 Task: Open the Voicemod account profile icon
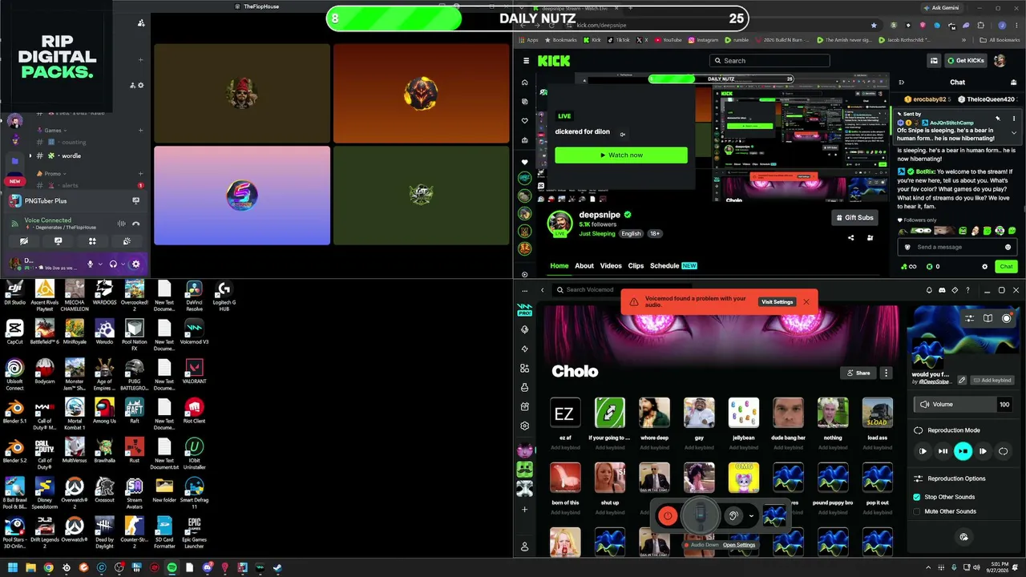pyautogui.click(x=525, y=547)
